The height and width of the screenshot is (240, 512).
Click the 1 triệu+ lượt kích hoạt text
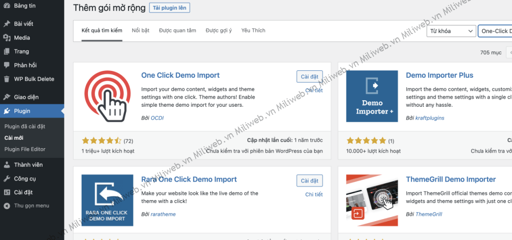pos(108,151)
